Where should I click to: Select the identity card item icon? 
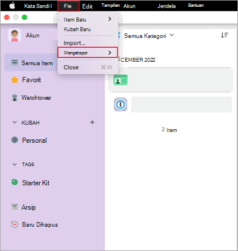point(121,80)
